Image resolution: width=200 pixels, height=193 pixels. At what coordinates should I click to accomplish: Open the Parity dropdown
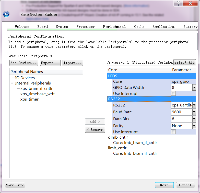[194, 126]
